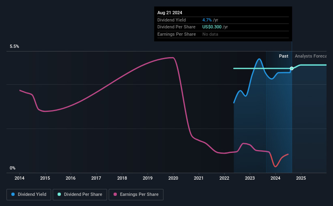Select the 2017 x-axis label
Image resolution: width=333 pixels, height=206 pixels.
(x=96, y=178)
